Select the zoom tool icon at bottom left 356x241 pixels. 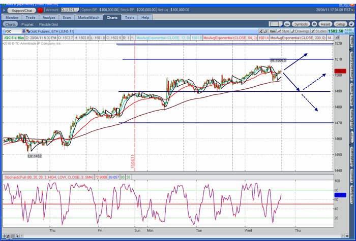pyautogui.click(x=8, y=236)
